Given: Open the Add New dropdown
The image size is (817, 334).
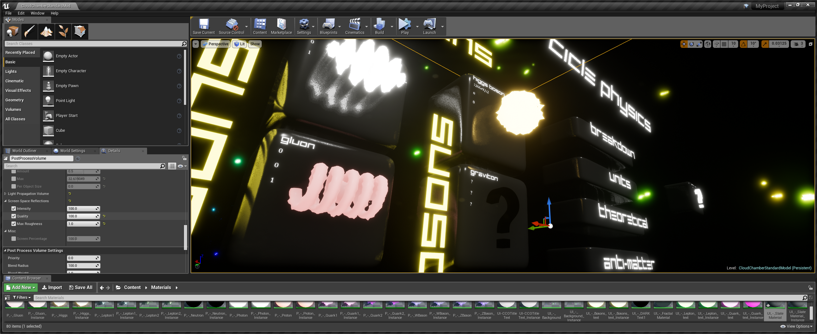Looking at the screenshot, I should [21, 287].
